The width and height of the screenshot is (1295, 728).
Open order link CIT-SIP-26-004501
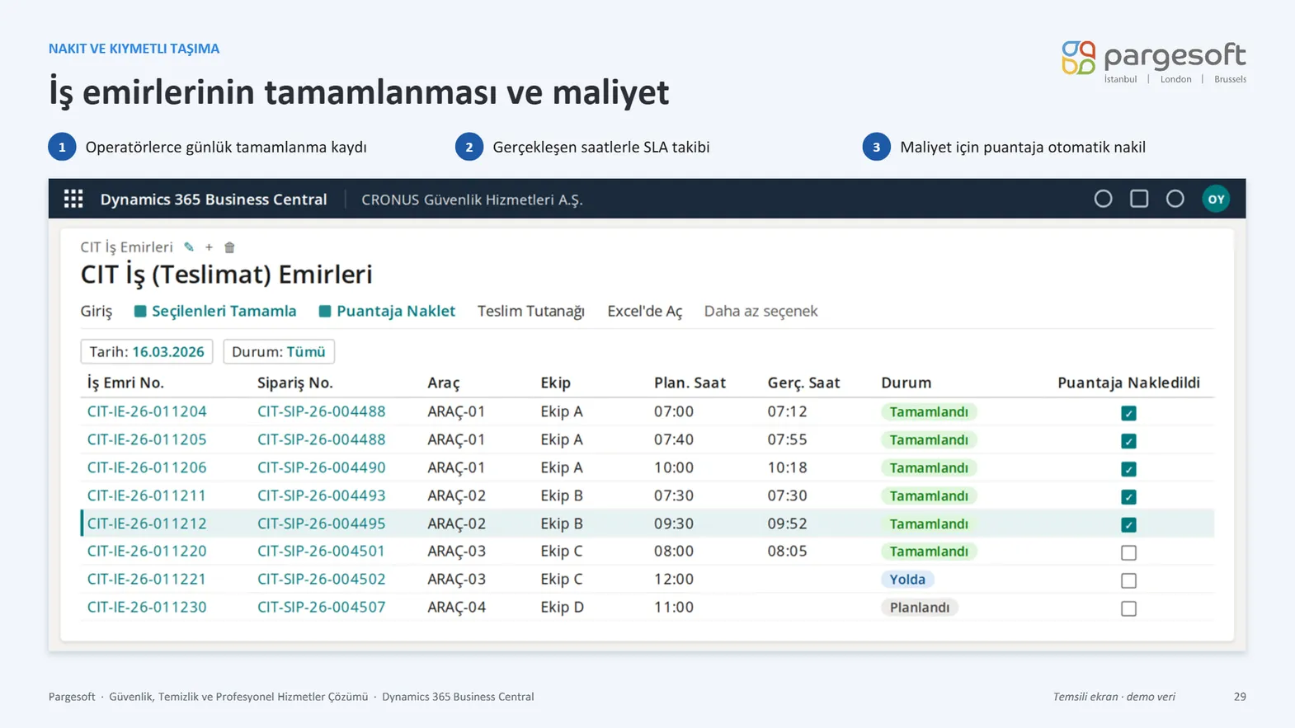pyautogui.click(x=321, y=551)
